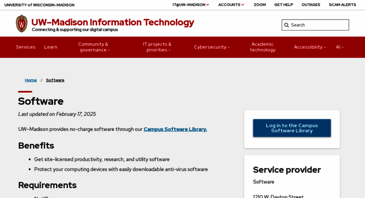365x198 pixels.
Task: Expand the AI menu
Action: click(x=340, y=47)
